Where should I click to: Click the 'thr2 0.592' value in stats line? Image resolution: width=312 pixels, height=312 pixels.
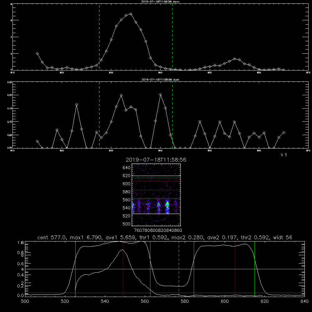point(255,237)
